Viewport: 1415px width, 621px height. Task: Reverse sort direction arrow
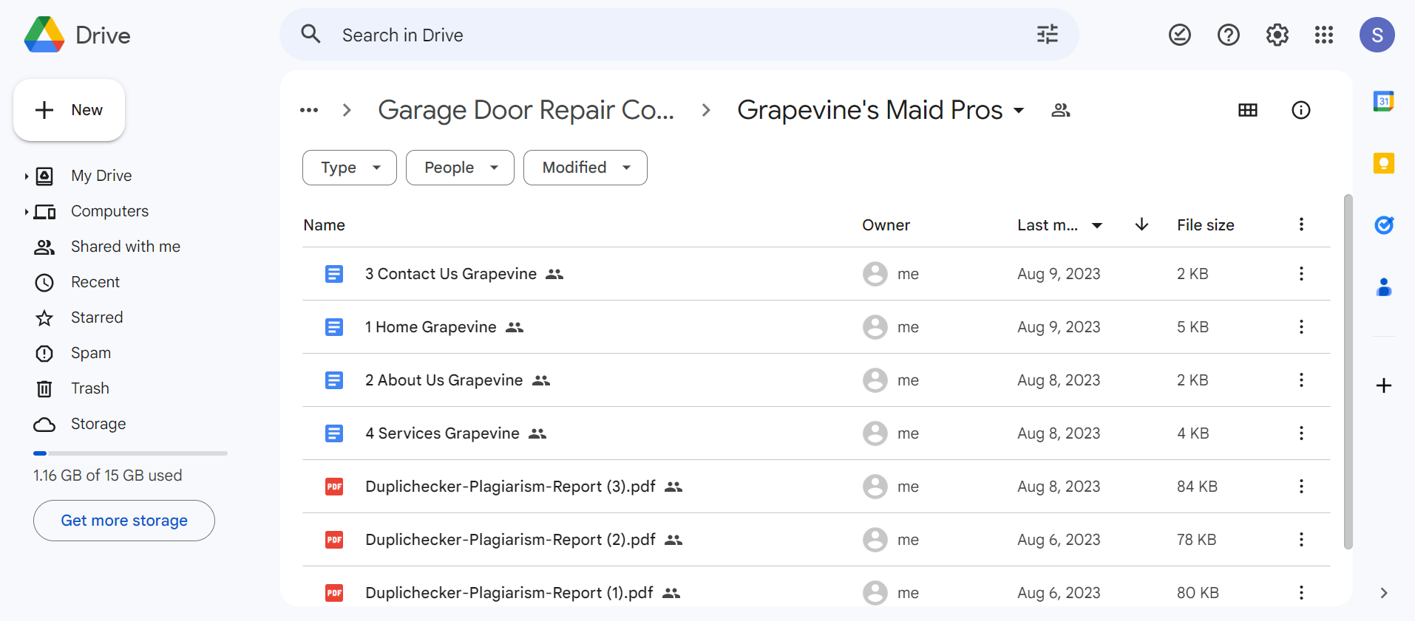pos(1141,224)
